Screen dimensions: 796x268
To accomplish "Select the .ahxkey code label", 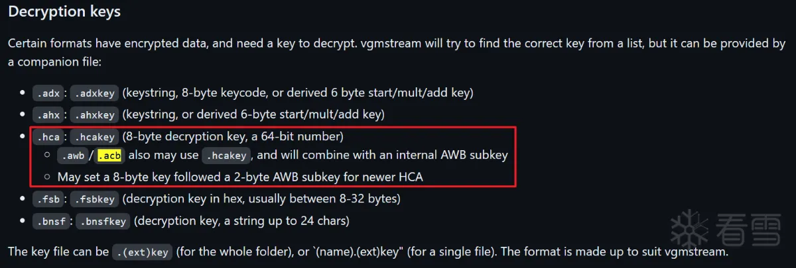I will coord(94,114).
